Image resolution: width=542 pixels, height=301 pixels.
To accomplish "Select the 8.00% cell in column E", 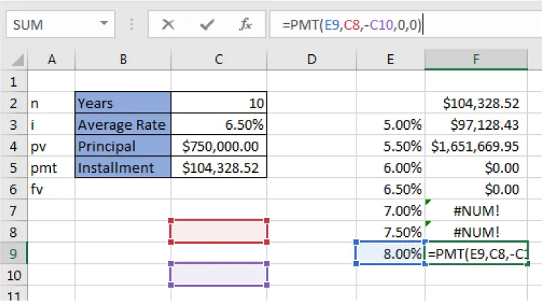I will (x=390, y=252).
